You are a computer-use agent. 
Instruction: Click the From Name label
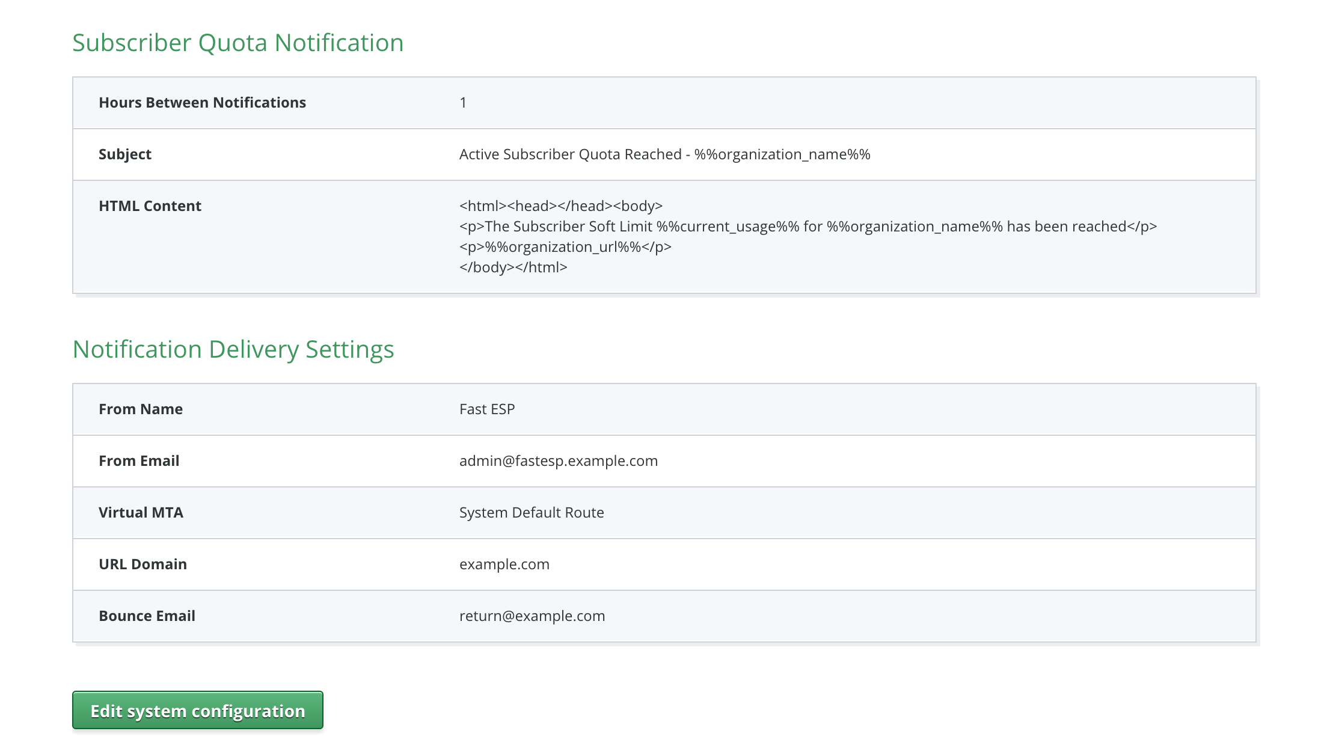tap(140, 409)
